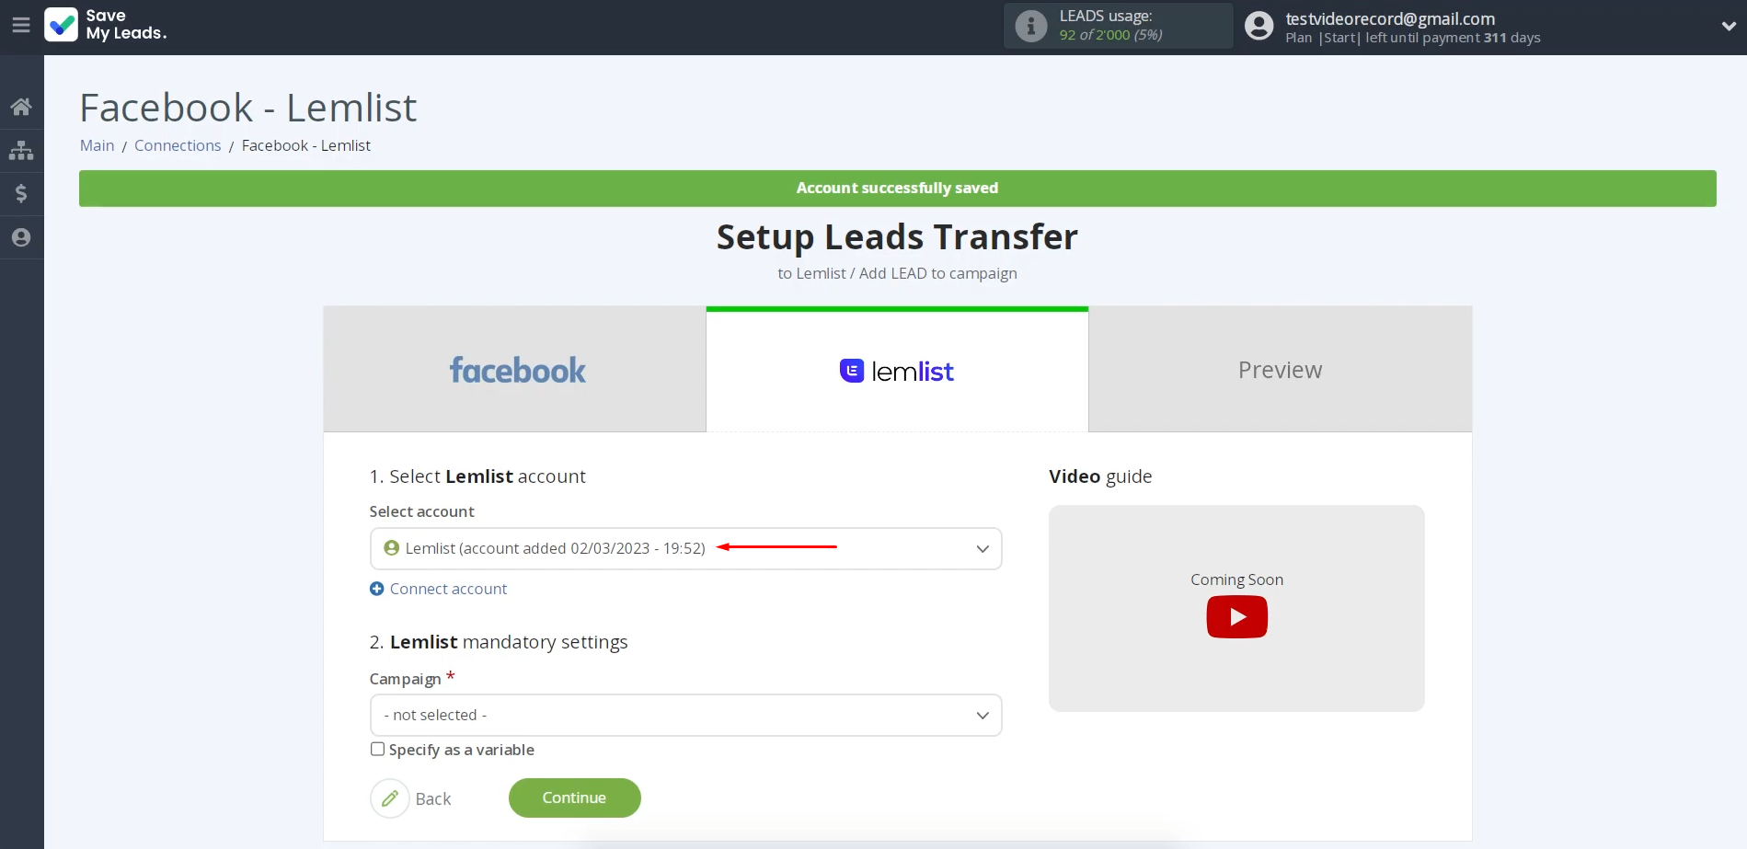Open the billing dollar icon in sidebar

tap(21, 193)
